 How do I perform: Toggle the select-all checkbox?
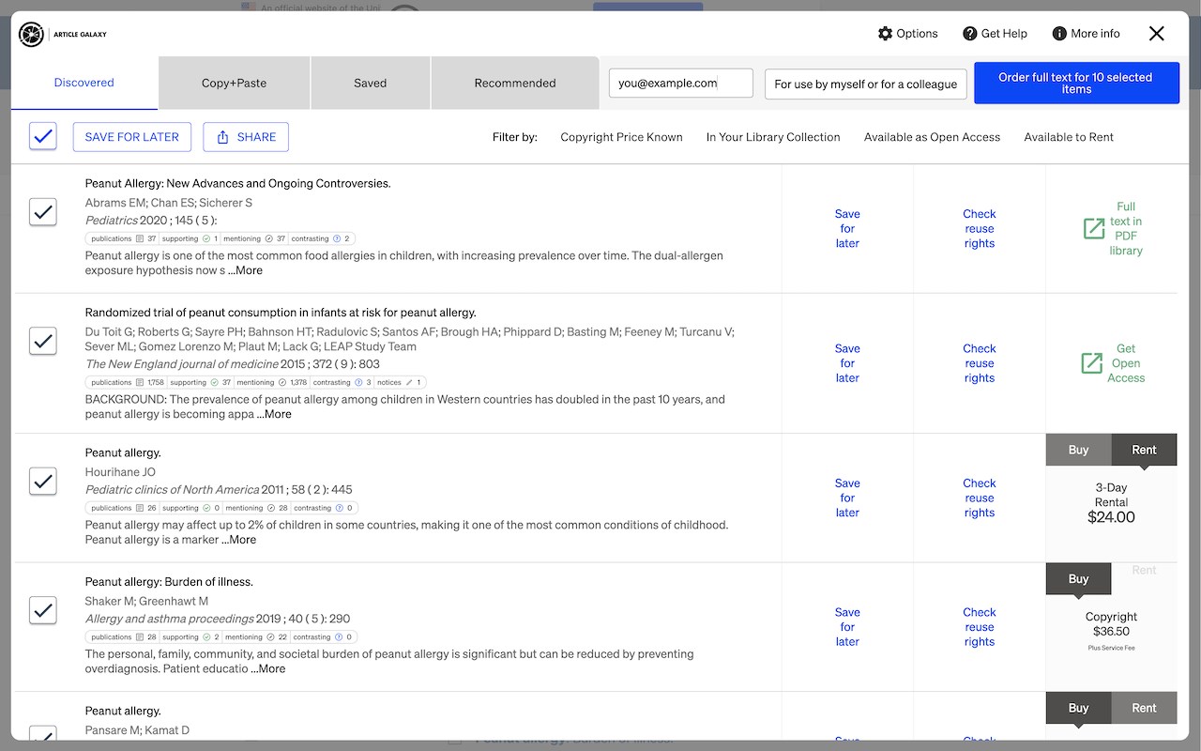click(x=43, y=137)
